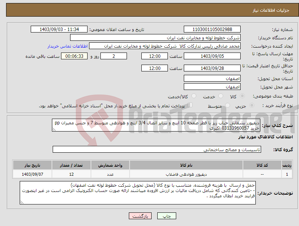Click the need number field 1103001105002988

pyautogui.click(x=212, y=29)
